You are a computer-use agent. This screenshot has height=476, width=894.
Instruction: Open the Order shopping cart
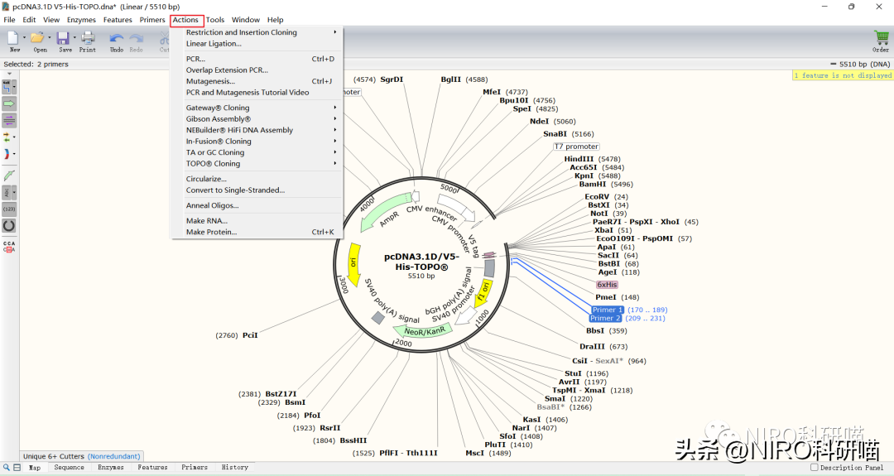pyautogui.click(x=881, y=38)
